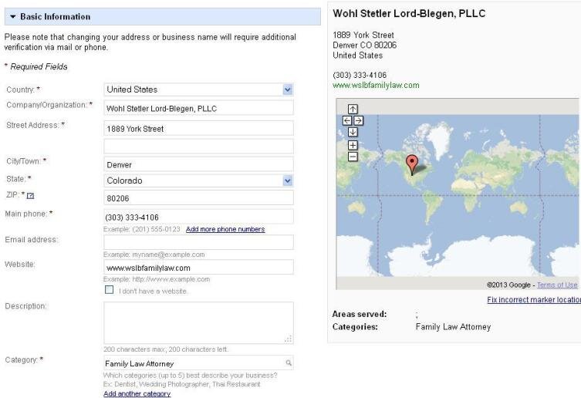Click the empty second street address line
581x398 pixels.
pos(198,147)
